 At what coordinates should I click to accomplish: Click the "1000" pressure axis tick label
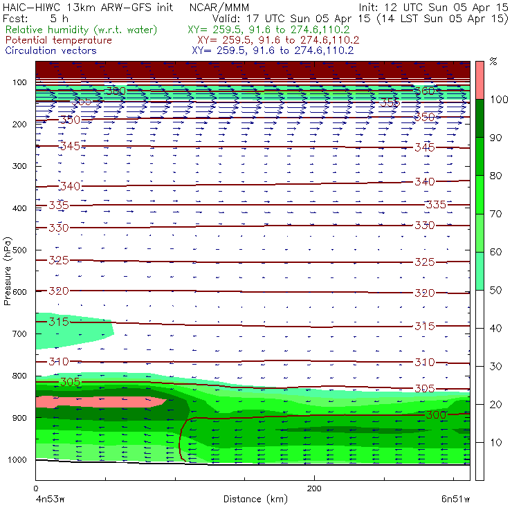click(x=17, y=459)
